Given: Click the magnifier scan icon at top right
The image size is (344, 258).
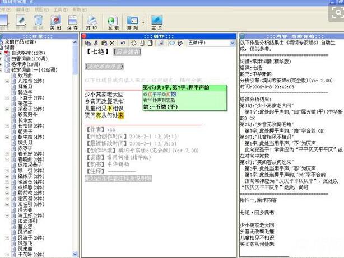Looking at the screenshot, I should point(338,13).
